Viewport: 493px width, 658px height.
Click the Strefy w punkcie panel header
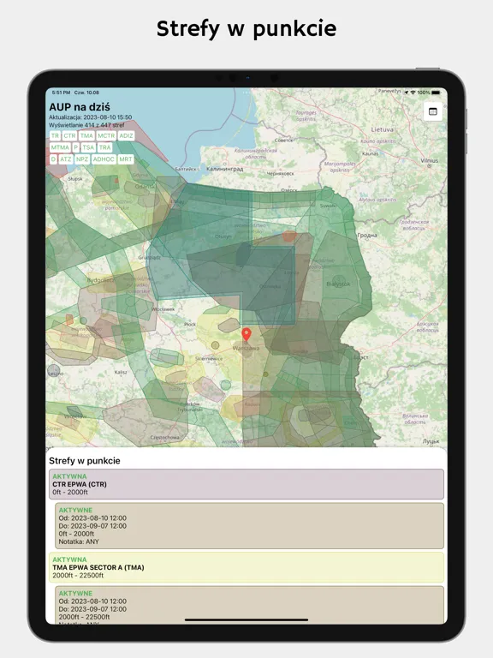[85, 461]
